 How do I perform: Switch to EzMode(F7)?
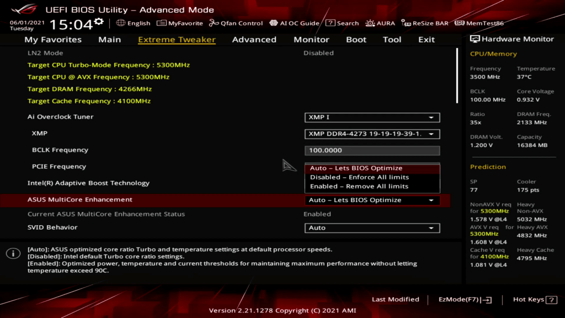coord(465,299)
